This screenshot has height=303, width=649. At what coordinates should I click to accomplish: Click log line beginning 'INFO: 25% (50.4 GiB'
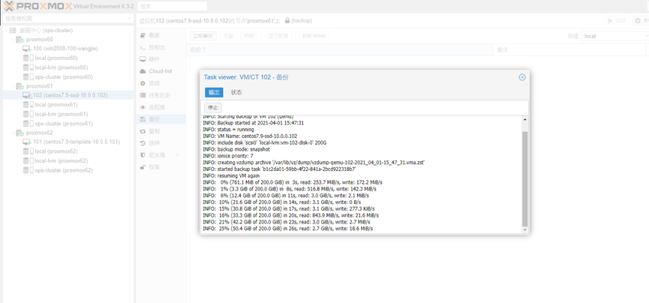(288, 229)
